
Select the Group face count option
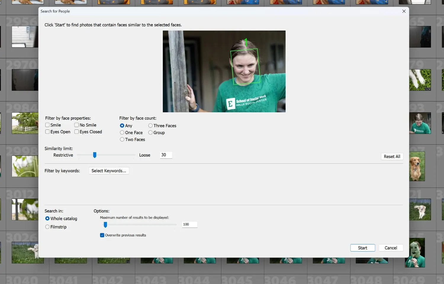tap(150, 132)
